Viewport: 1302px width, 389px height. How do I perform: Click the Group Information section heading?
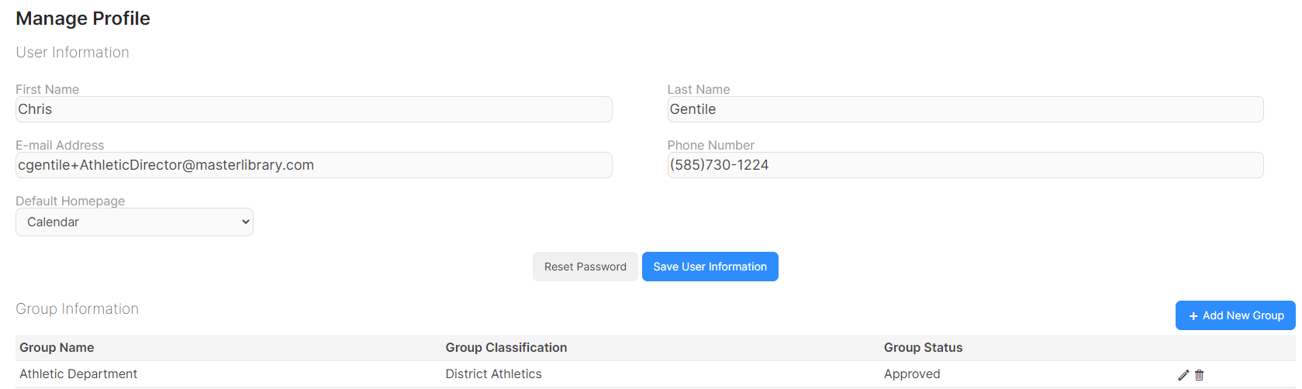[x=78, y=309]
